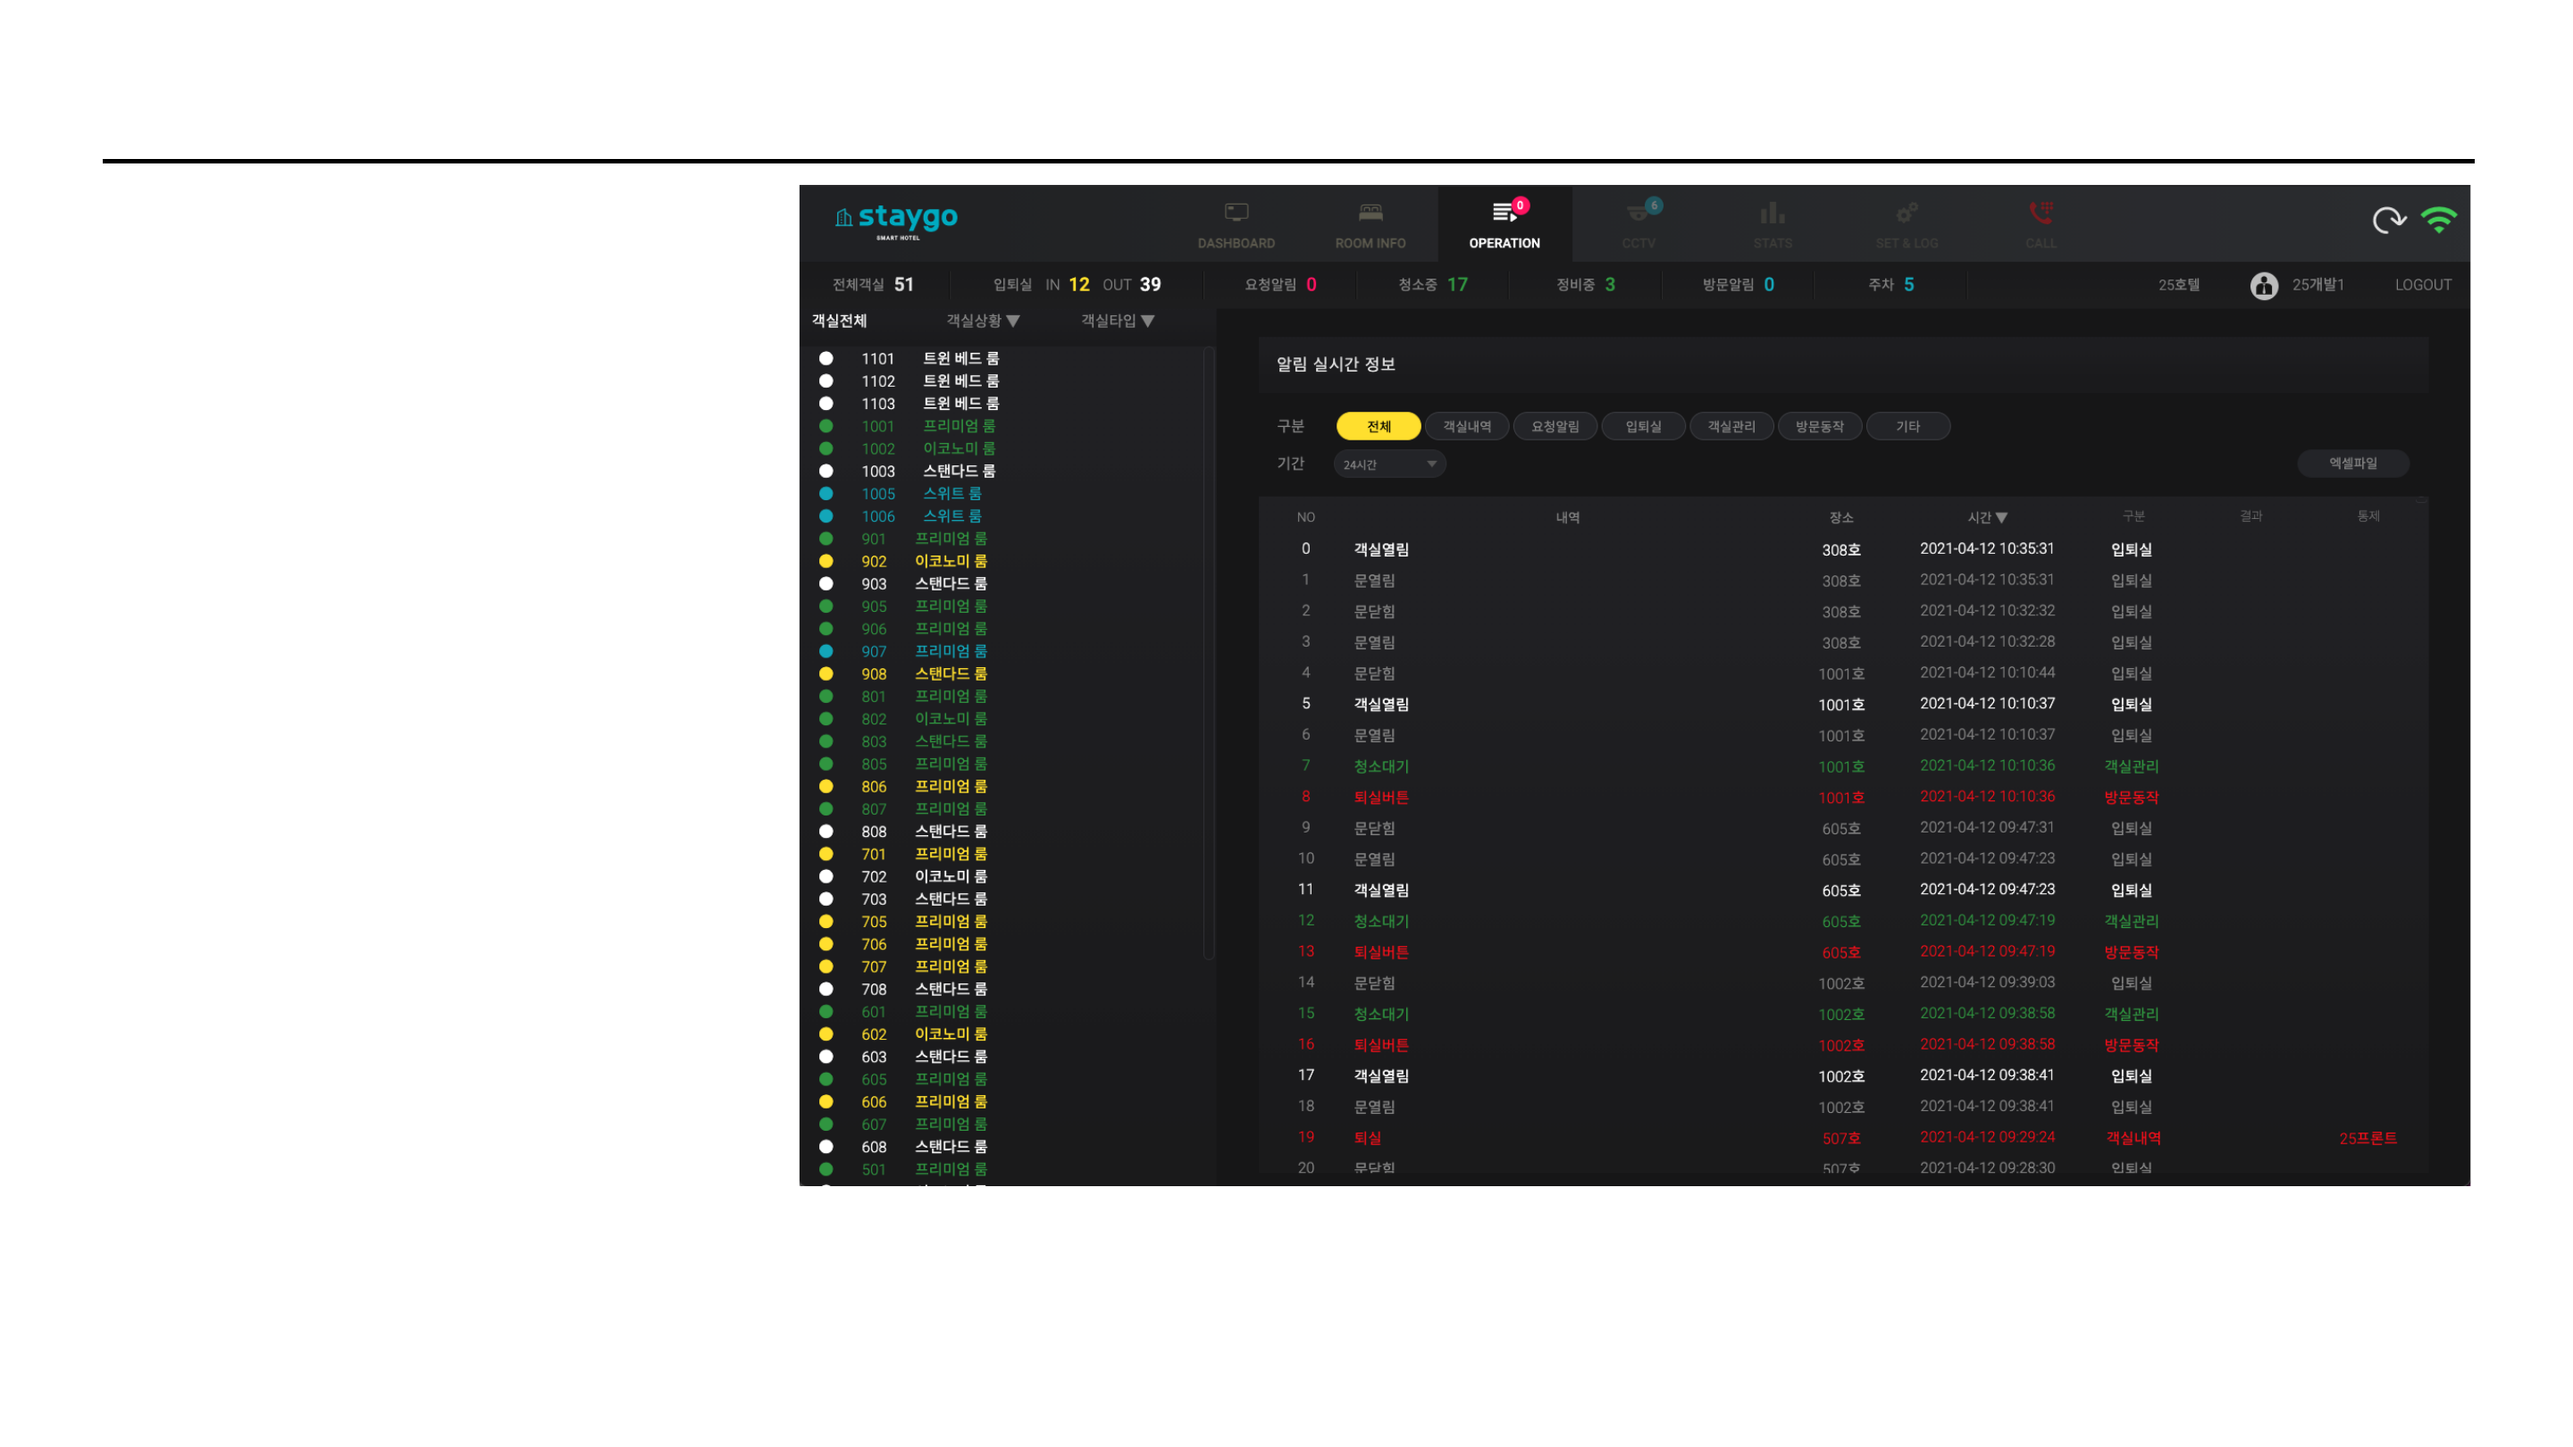Viewport: 2573px width, 1447px height.
Task: Open the Room Info bed icon
Action: point(1370,213)
